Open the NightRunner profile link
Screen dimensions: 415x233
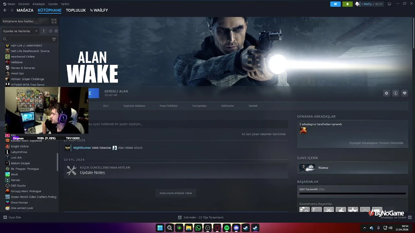click(82, 148)
